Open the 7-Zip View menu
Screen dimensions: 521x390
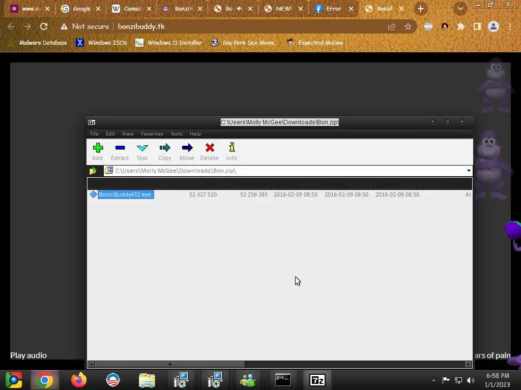(128, 134)
